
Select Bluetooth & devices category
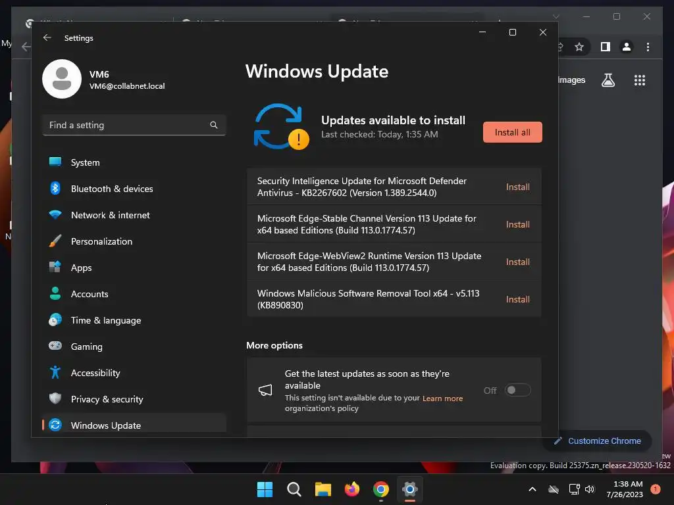[x=134, y=189]
